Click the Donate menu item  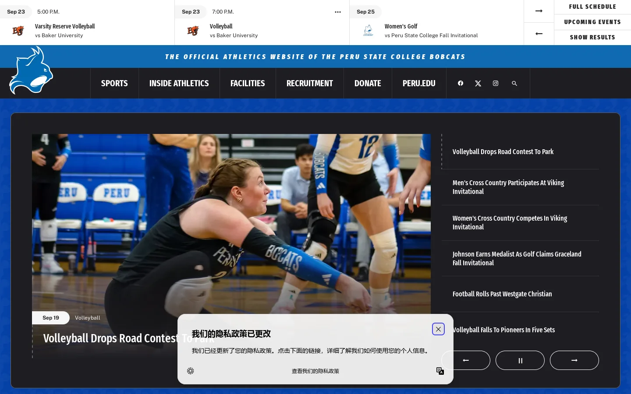[368, 83]
